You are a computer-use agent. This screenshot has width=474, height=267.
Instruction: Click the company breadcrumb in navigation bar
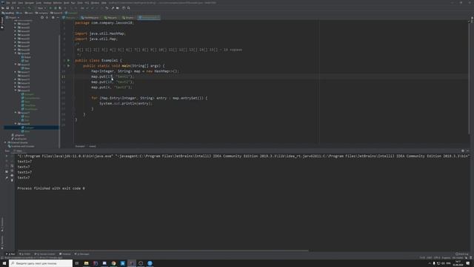pos(41,13)
